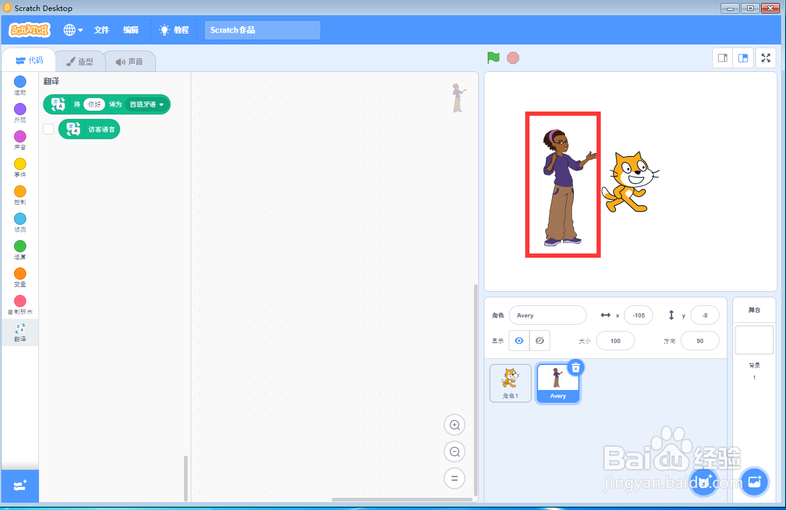
Task: Zoom out the code workspace
Action: [455, 452]
